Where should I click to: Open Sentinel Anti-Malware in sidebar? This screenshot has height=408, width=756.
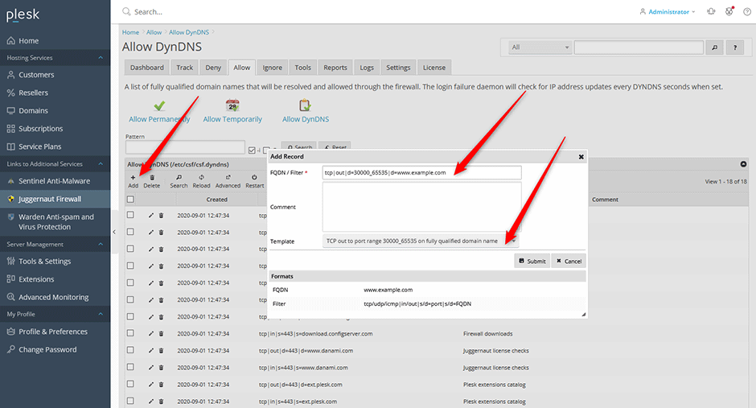tap(55, 181)
